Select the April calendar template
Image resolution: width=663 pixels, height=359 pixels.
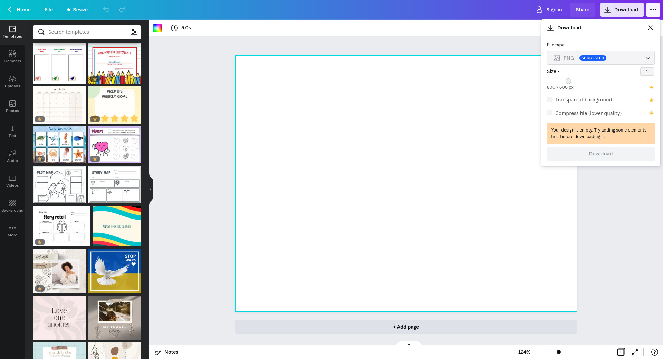(x=59, y=105)
